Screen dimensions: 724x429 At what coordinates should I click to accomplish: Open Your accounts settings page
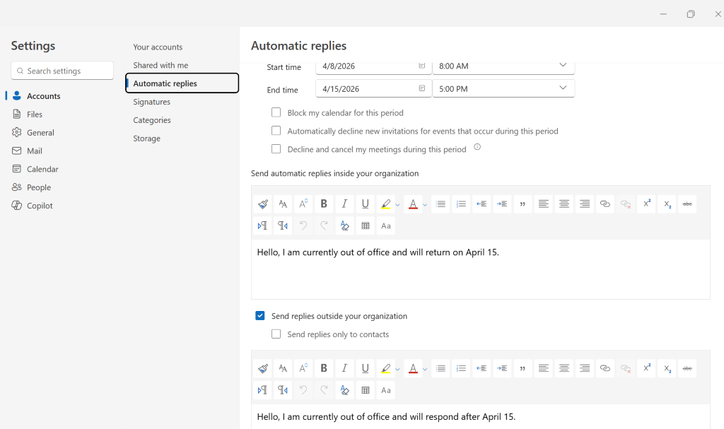point(158,47)
